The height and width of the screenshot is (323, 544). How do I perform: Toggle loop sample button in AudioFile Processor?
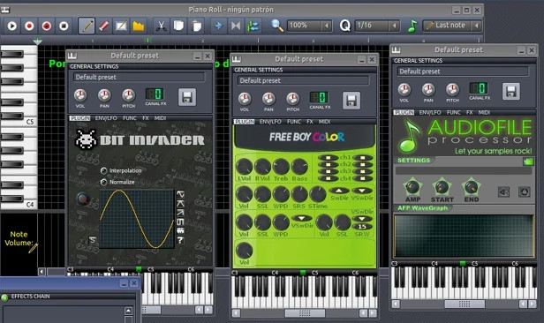pos(525,192)
